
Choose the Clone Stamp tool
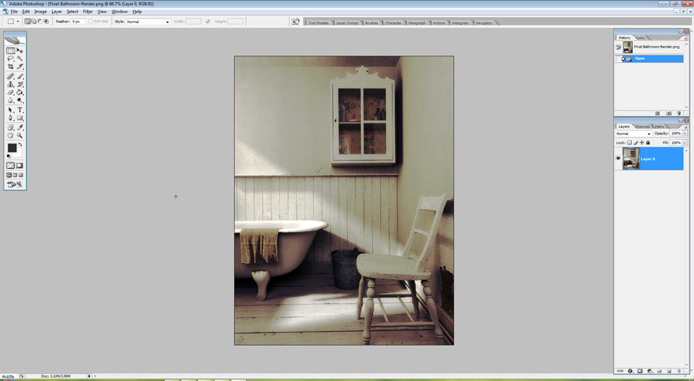coord(11,84)
